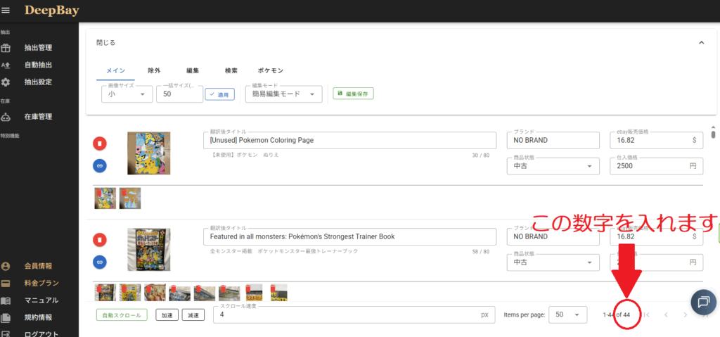Collapse the 閉じる panel with chevron
Screen dimensions: 720x337
pyautogui.click(x=701, y=43)
